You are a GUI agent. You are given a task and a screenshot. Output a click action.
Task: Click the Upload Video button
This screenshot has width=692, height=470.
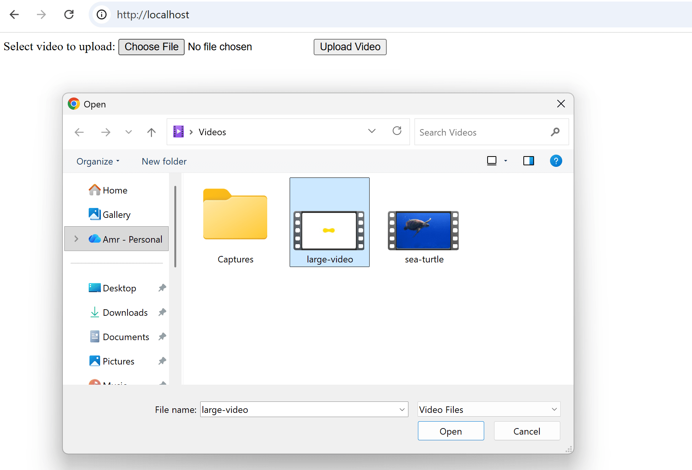(x=350, y=47)
